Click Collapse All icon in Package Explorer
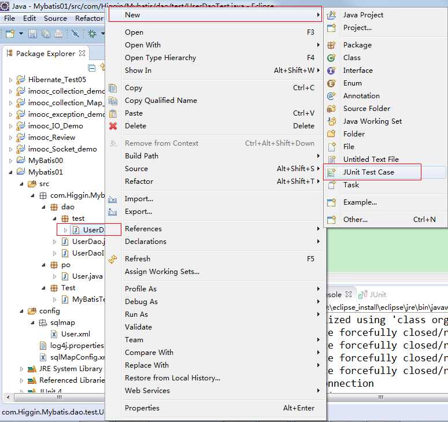Screen dimensions: 448x422 (92, 68)
